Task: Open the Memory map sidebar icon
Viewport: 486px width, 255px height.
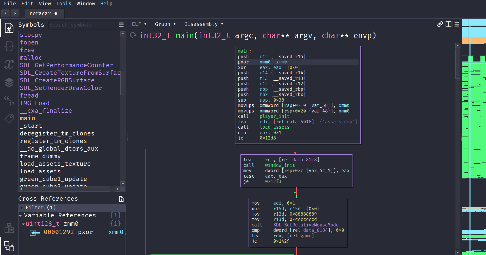Action: click(9, 228)
